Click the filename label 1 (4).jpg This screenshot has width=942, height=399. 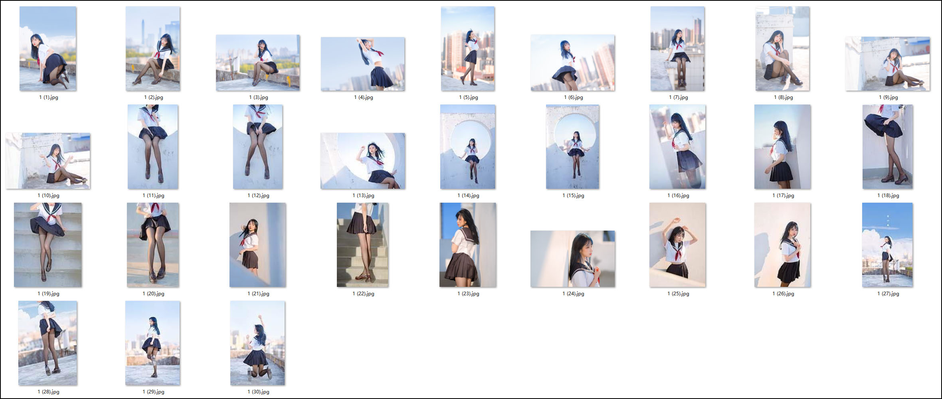(x=363, y=97)
